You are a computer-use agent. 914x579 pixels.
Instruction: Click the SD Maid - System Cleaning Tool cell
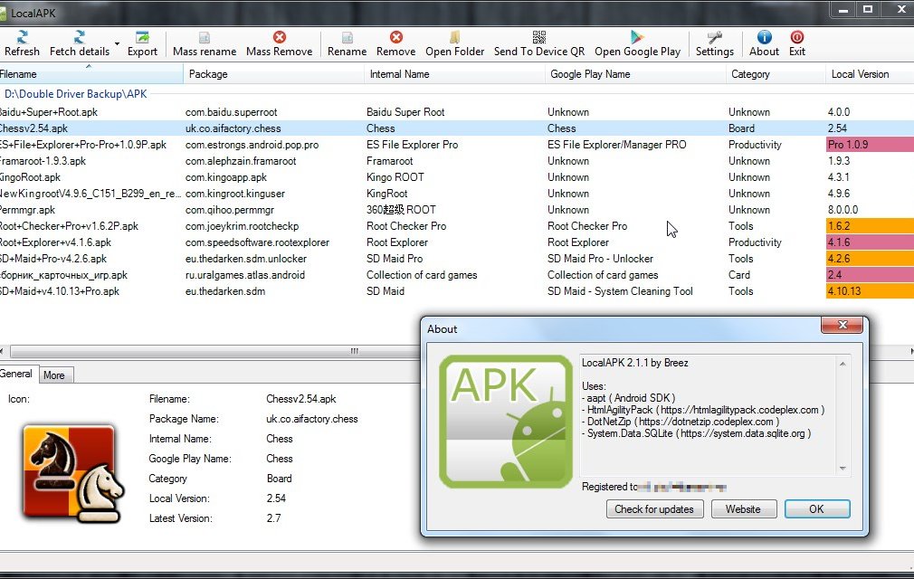620,291
